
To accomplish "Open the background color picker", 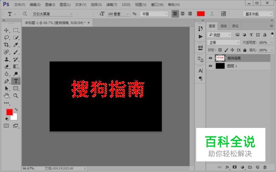I will (x=15, y=118).
